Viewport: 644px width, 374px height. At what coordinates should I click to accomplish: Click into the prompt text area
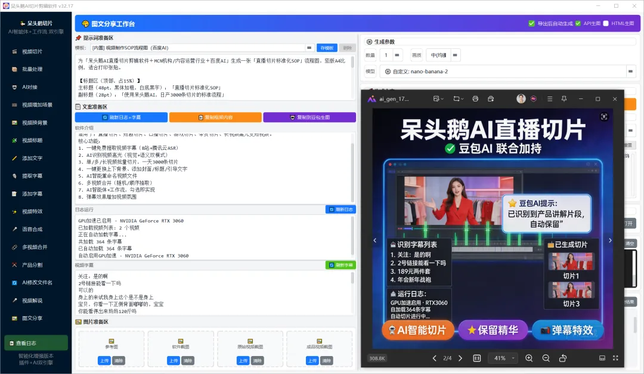click(x=213, y=78)
